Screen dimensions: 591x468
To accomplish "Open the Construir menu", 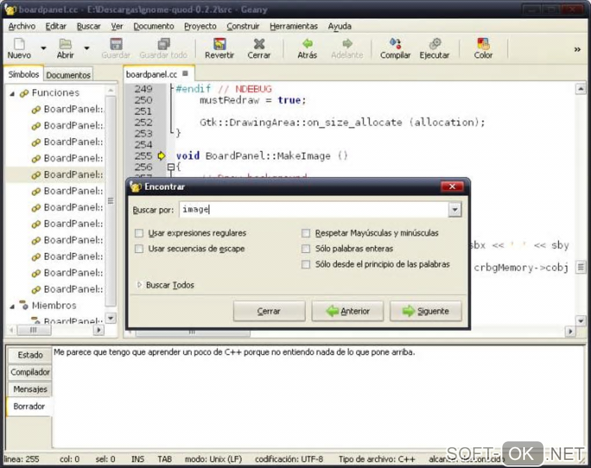I will click(243, 27).
